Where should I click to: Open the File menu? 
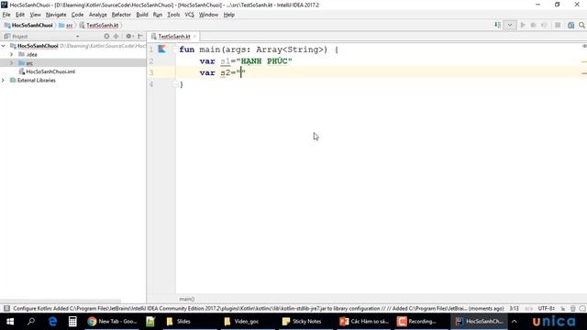tap(6, 15)
